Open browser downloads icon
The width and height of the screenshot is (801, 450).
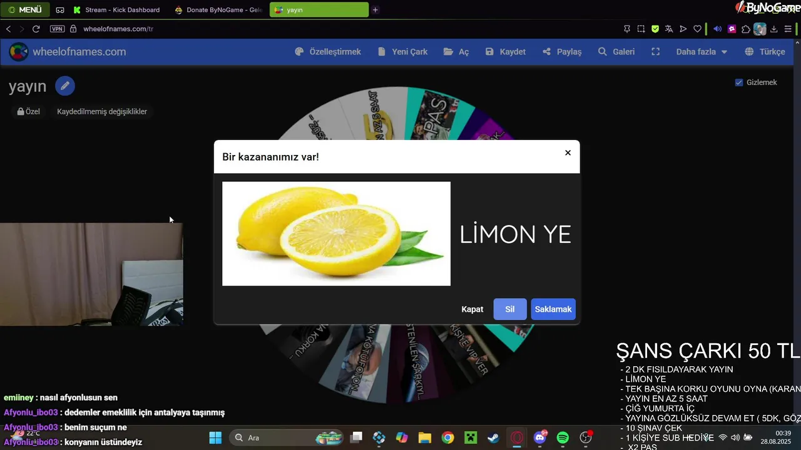pyautogui.click(x=774, y=29)
